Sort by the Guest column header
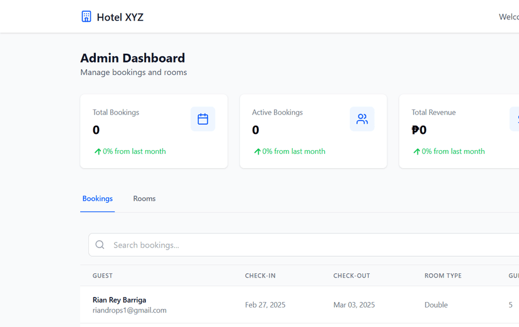Screen dimensions: 519x327 point(103,276)
